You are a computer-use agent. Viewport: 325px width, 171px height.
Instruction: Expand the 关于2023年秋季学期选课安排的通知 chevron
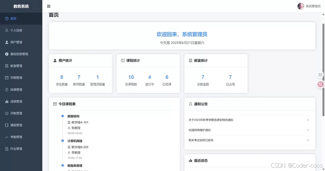(x=308, y=120)
